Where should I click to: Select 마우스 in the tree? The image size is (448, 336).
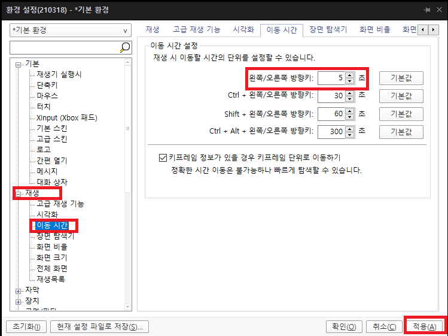47,96
